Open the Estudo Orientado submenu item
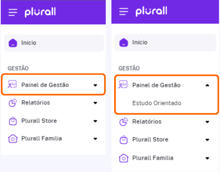Image resolution: width=220 pixels, height=172 pixels. point(157,103)
